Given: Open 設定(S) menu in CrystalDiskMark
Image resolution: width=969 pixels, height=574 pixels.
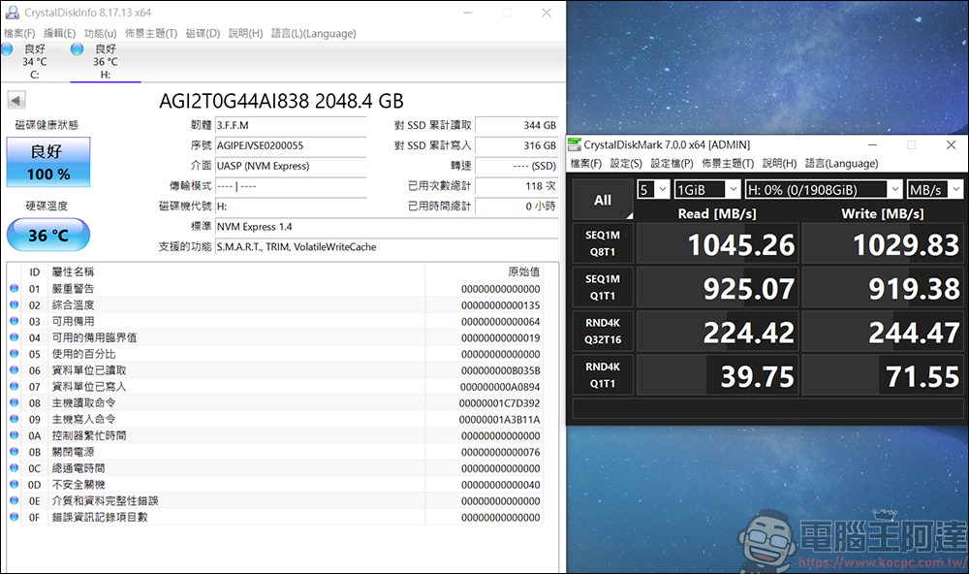Looking at the screenshot, I should [x=626, y=163].
